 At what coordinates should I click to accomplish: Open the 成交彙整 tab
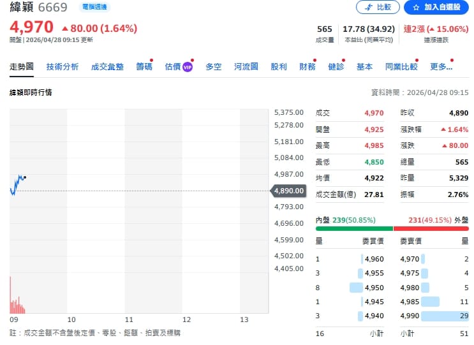[107, 66]
